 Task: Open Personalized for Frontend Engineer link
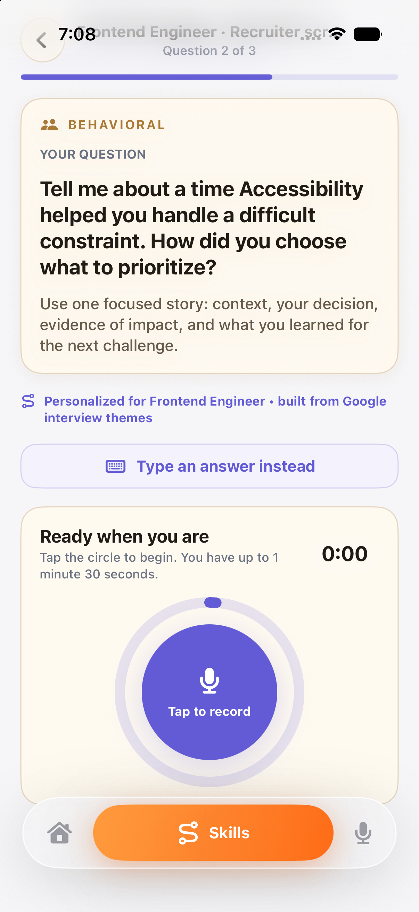215,410
